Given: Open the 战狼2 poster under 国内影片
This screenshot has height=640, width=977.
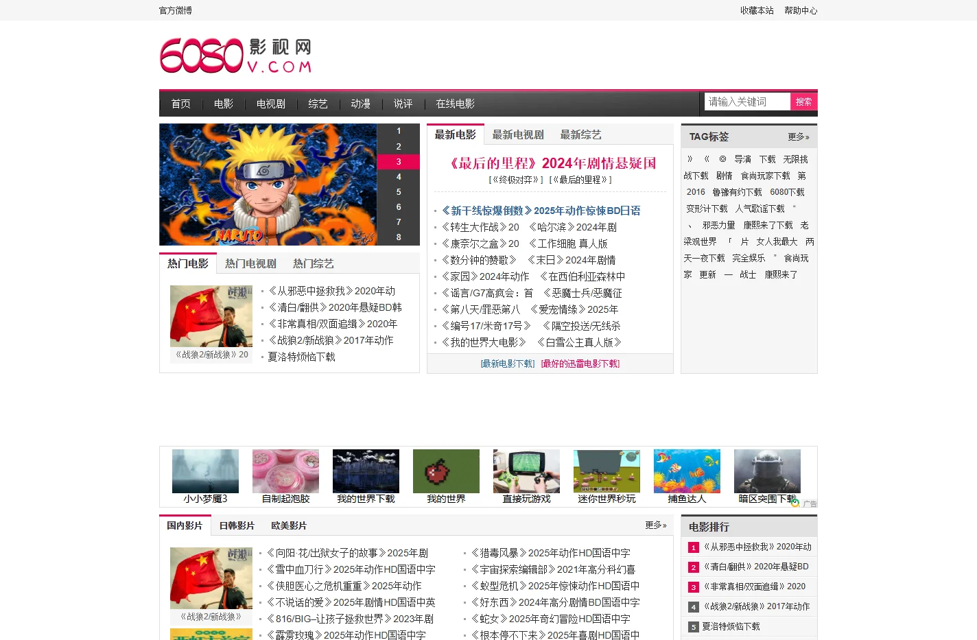Looking at the screenshot, I should tap(211, 578).
